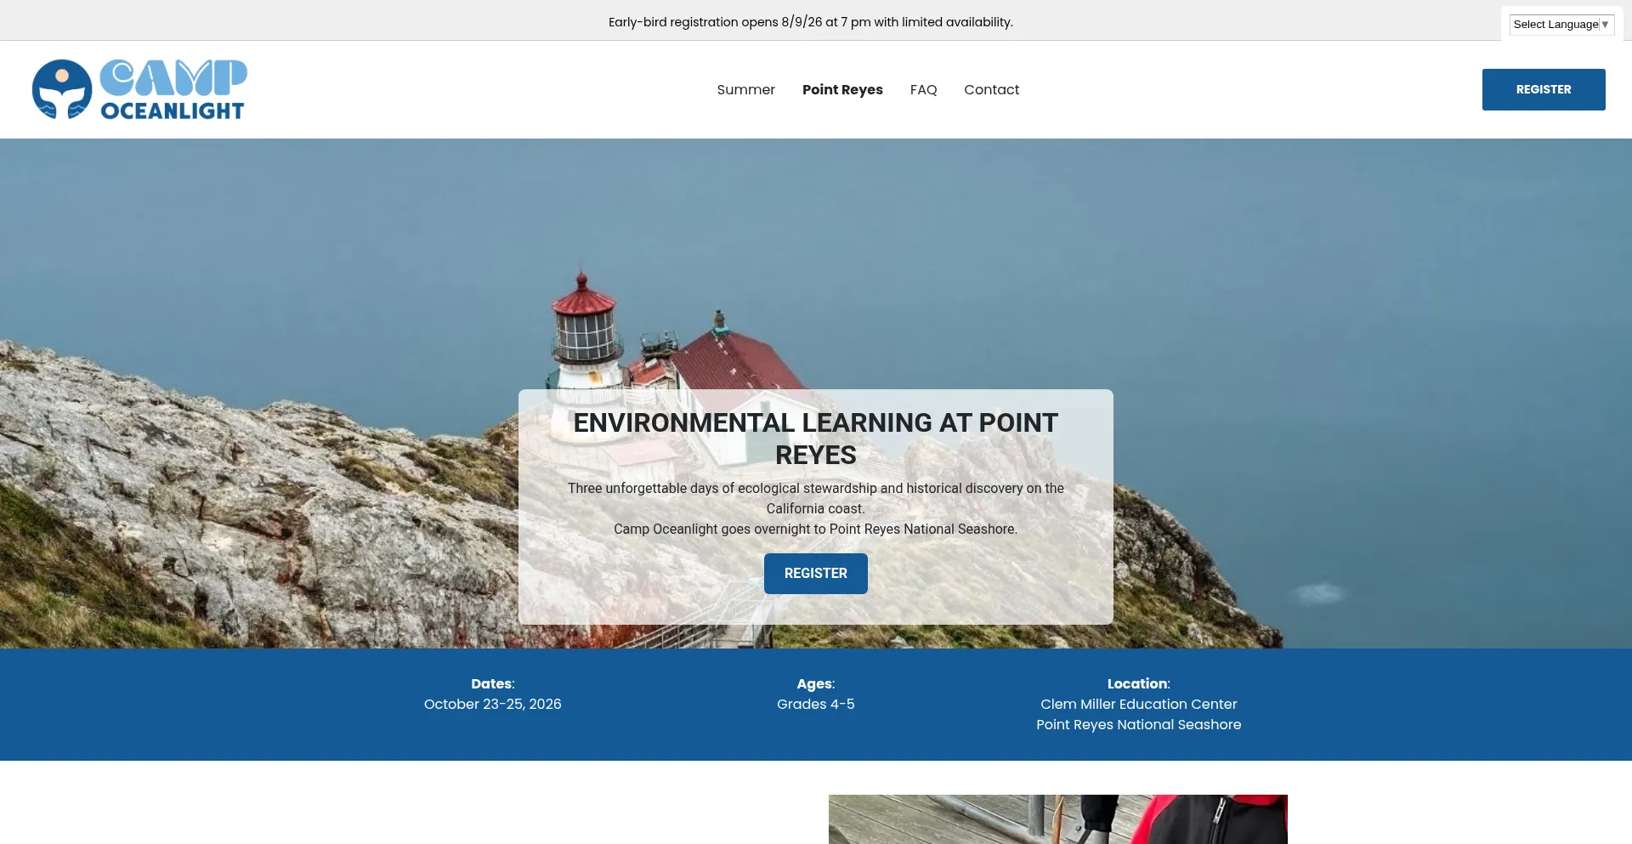Screen dimensions: 1632x844
Task: Click the Register button in the header
Action: tap(1544, 89)
